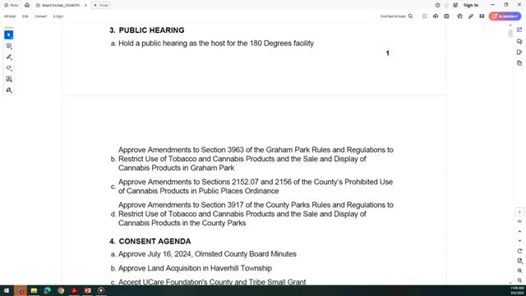This screenshot has width=526, height=296.
Task: Open the Bookmarks panel icon
Action: pos(519,53)
